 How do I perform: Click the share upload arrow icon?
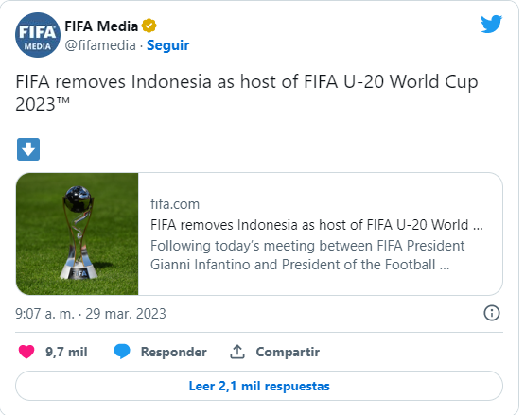tap(237, 352)
